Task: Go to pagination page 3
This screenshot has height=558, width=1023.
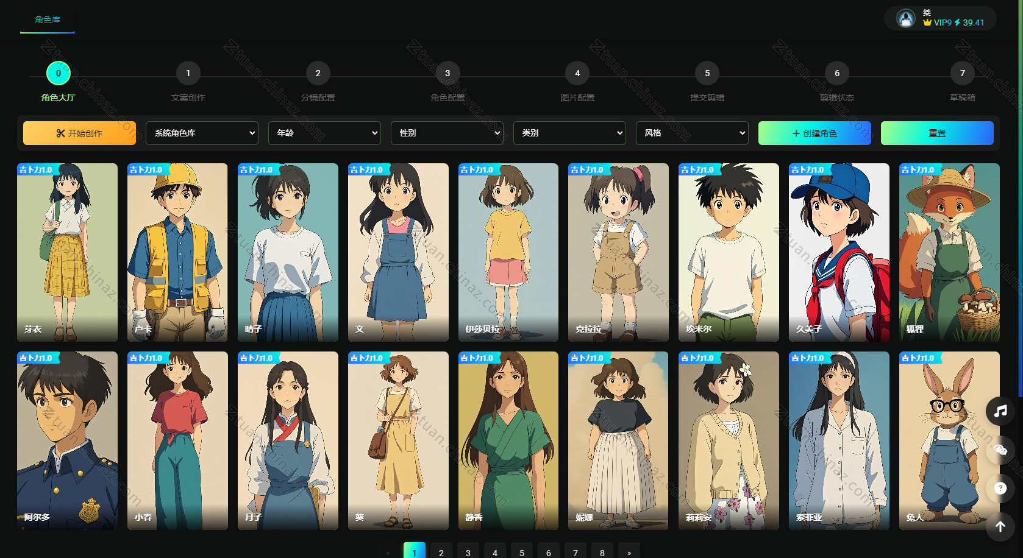Action: [x=468, y=551]
